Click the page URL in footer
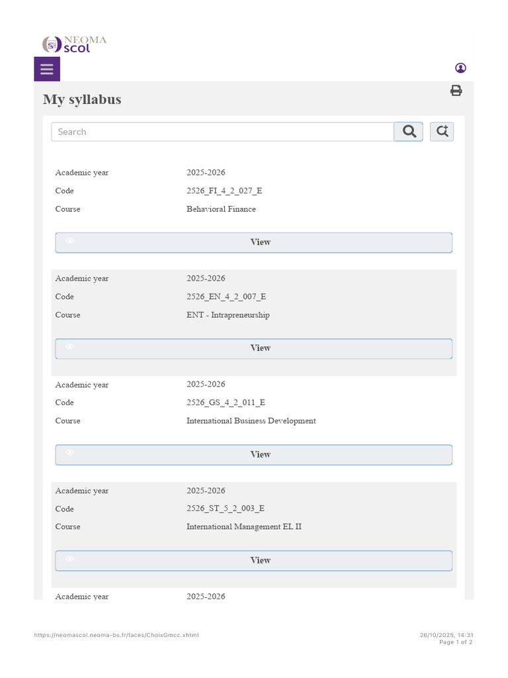508x678 pixels. [x=116, y=635]
